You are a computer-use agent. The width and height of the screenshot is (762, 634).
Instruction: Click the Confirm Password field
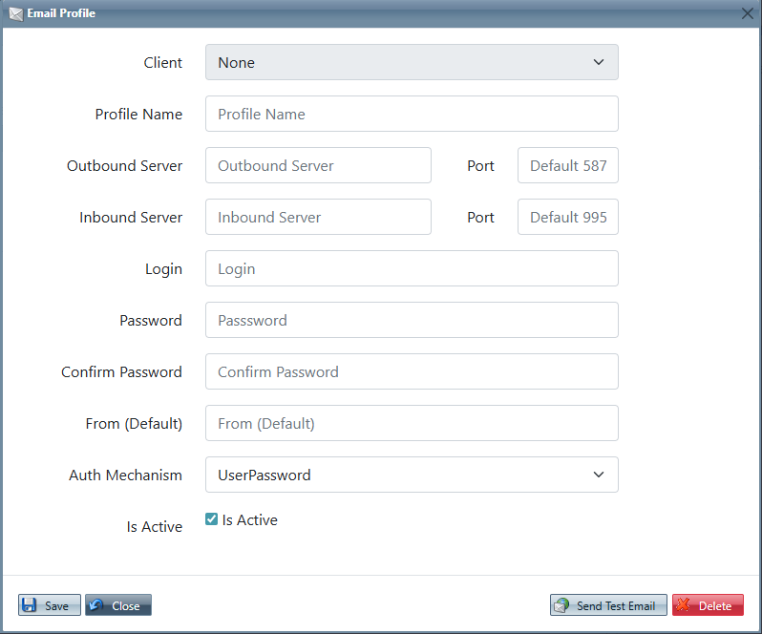(x=412, y=371)
